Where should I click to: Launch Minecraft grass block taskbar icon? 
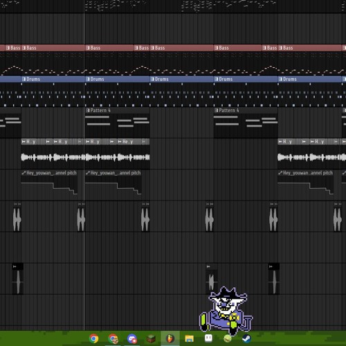(x=151, y=338)
